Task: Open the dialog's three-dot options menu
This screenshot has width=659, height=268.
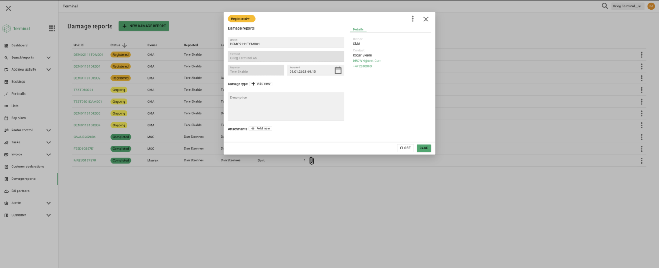Action: click(x=412, y=19)
